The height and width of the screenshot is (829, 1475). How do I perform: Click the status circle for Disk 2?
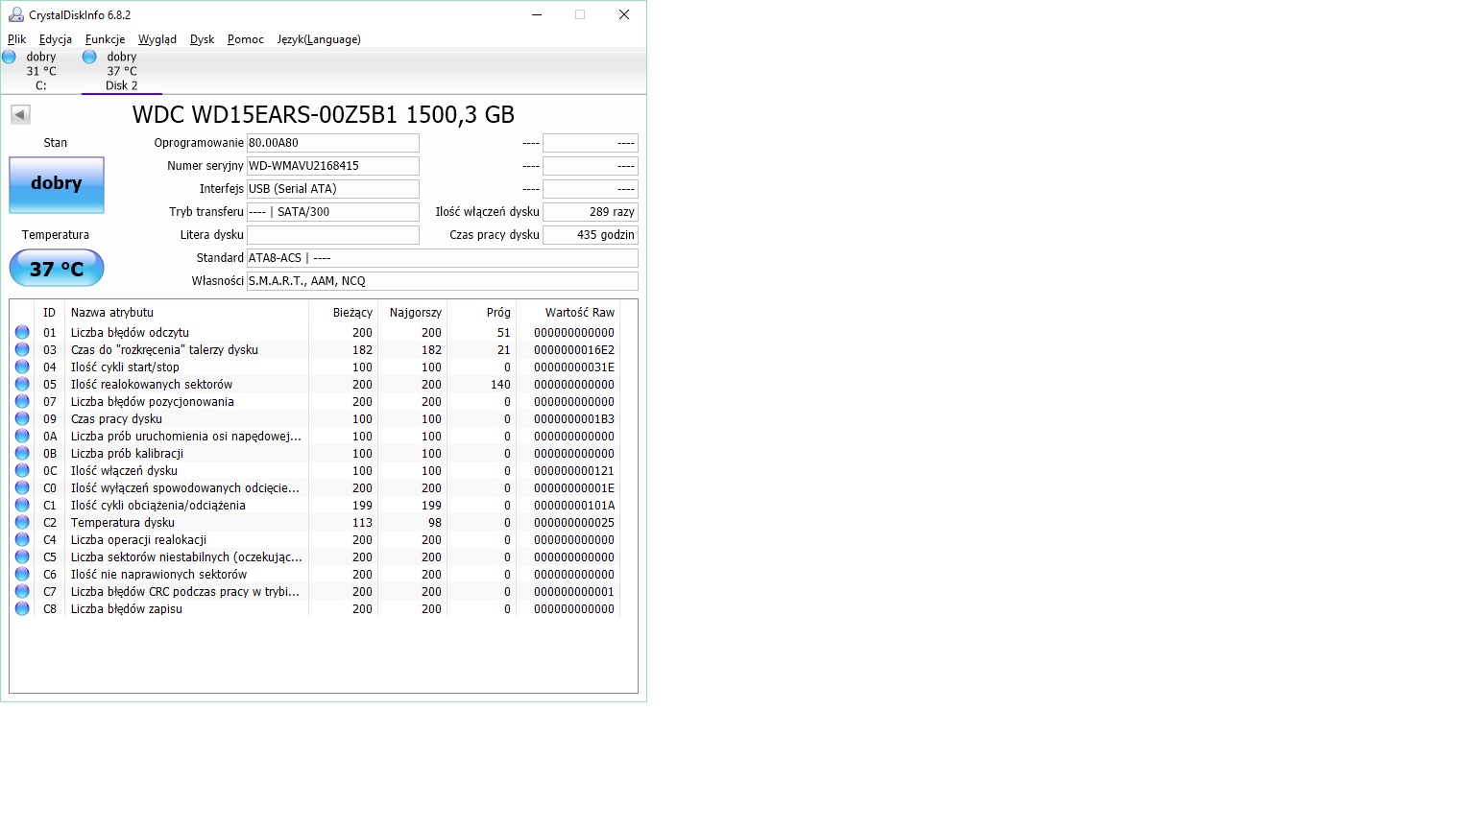click(89, 57)
